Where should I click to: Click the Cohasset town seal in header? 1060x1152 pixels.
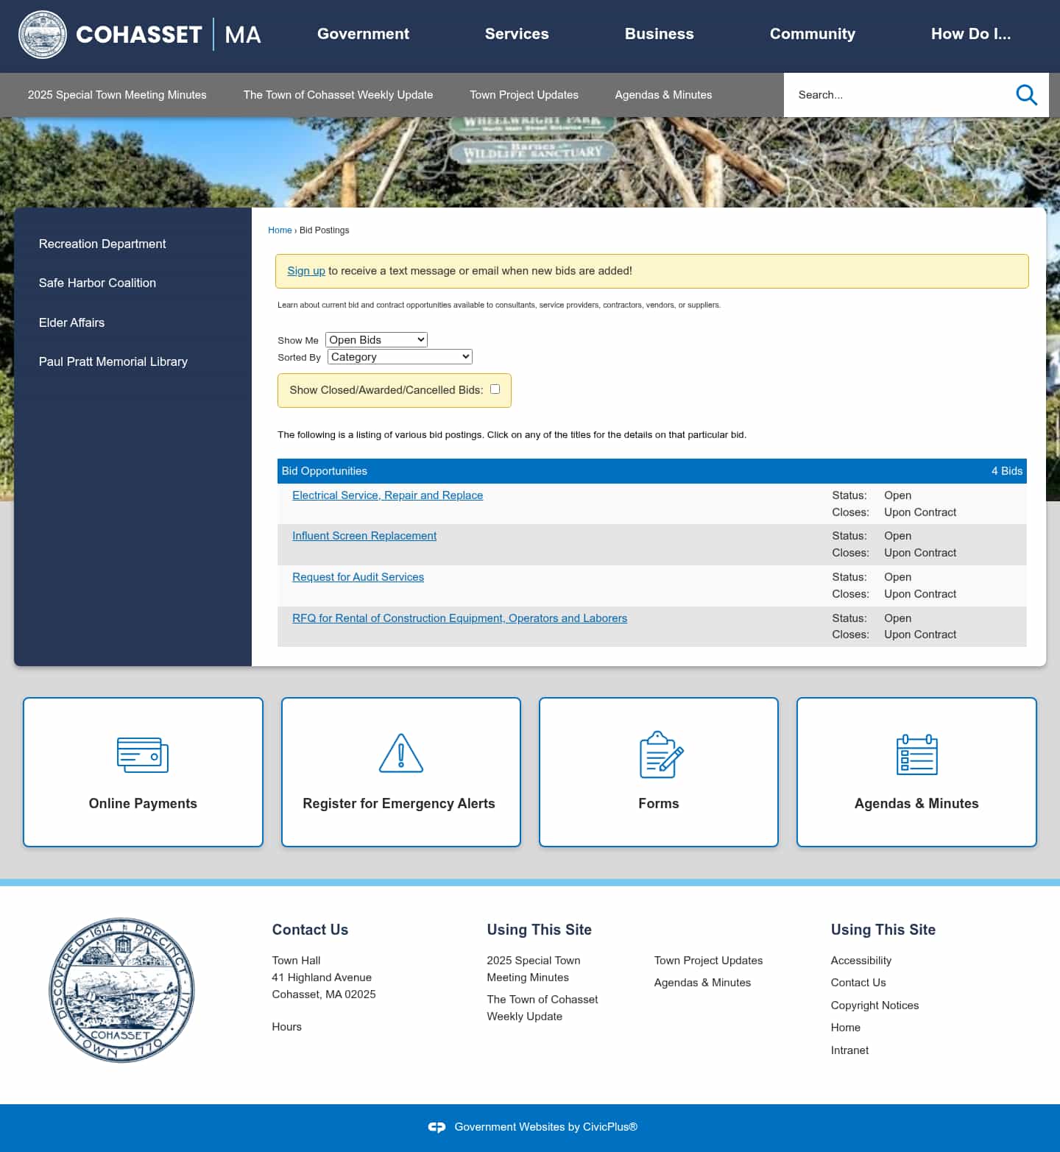click(42, 34)
